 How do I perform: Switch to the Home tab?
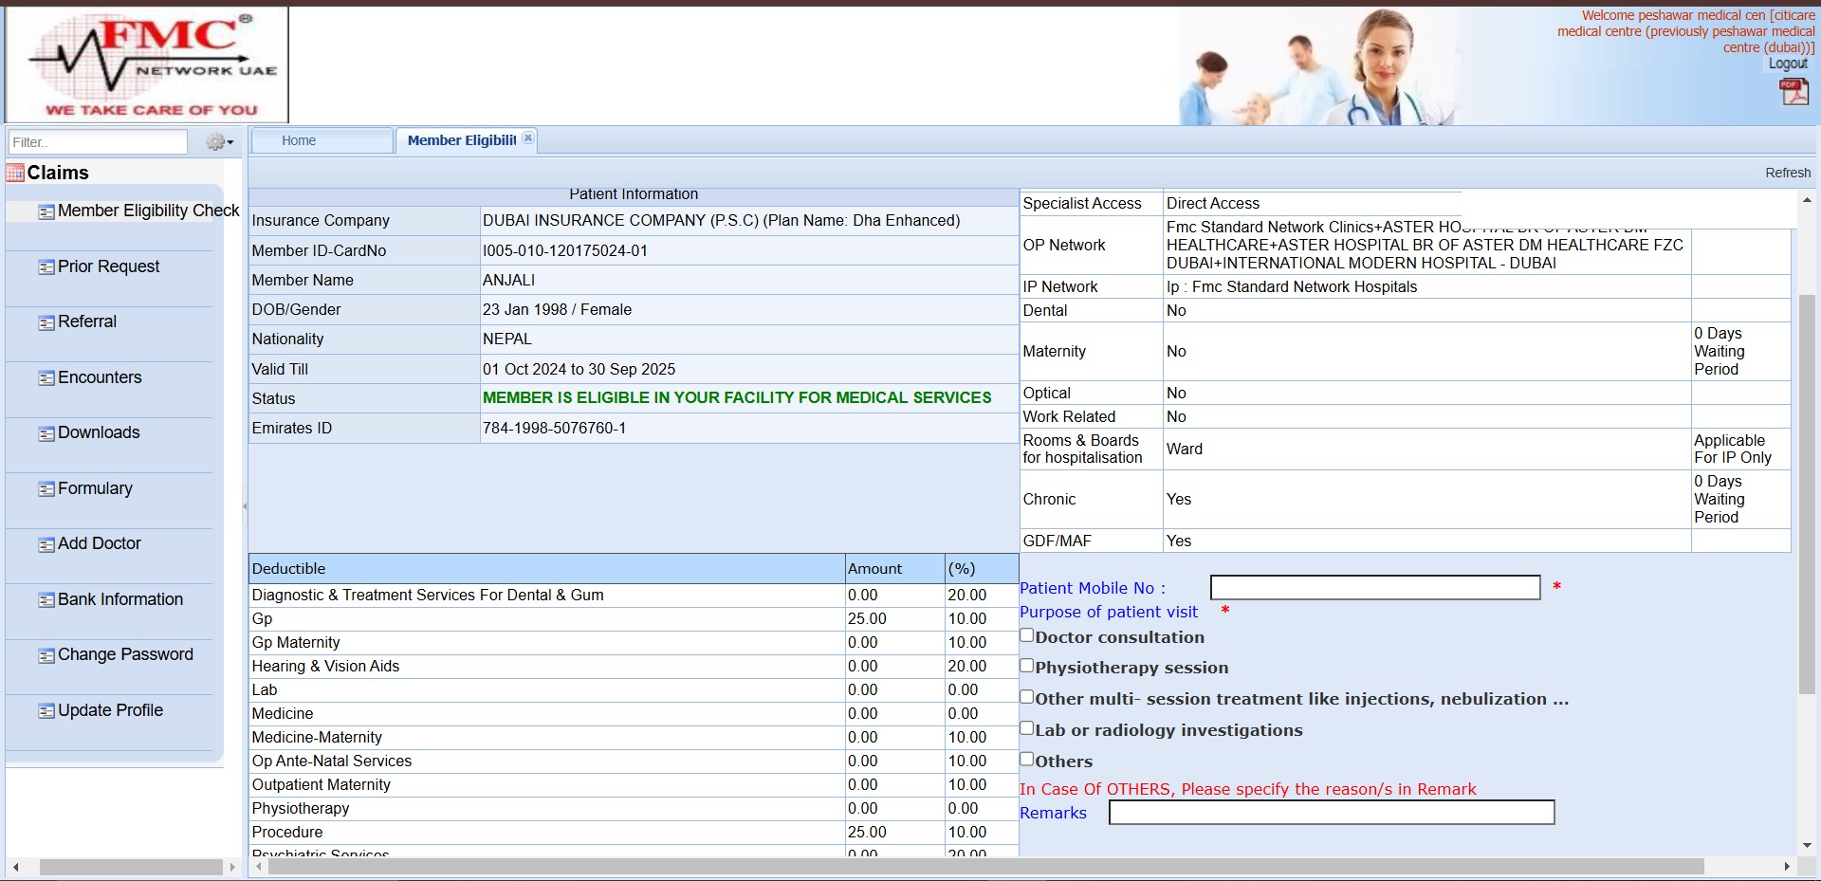tap(299, 140)
